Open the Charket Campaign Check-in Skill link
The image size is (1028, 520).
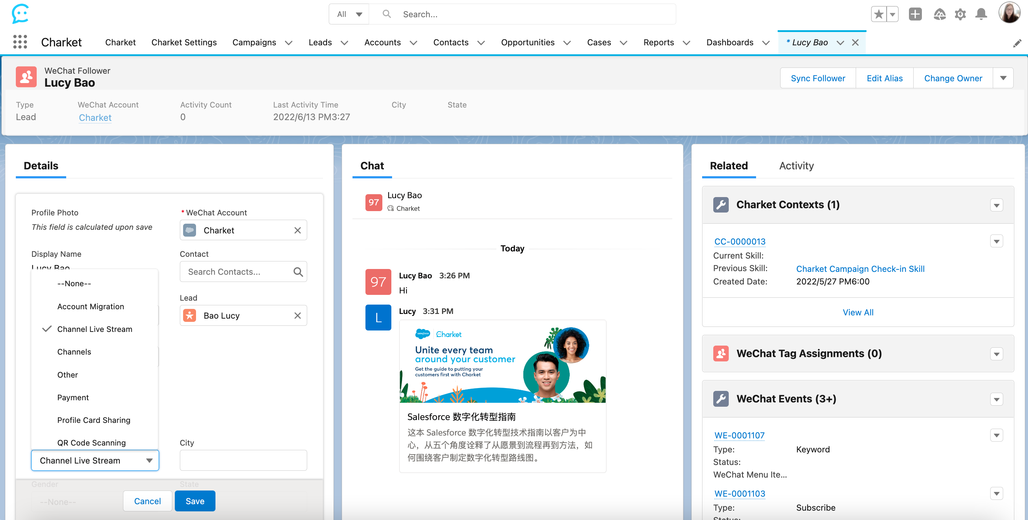coord(860,269)
